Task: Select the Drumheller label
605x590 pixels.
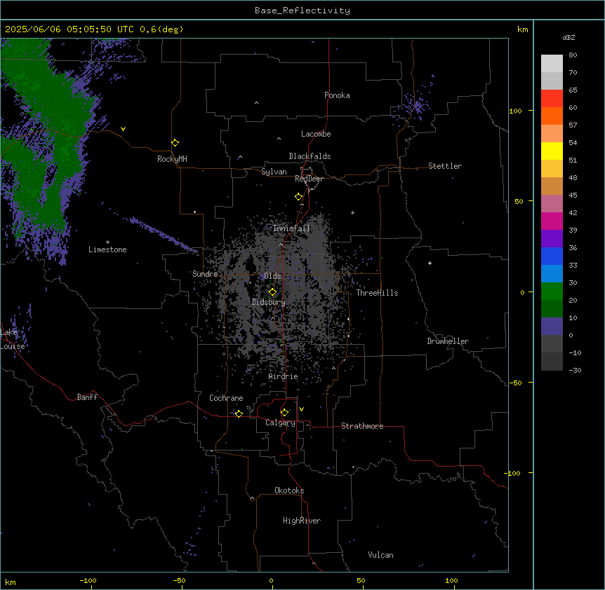Action: 448,341
